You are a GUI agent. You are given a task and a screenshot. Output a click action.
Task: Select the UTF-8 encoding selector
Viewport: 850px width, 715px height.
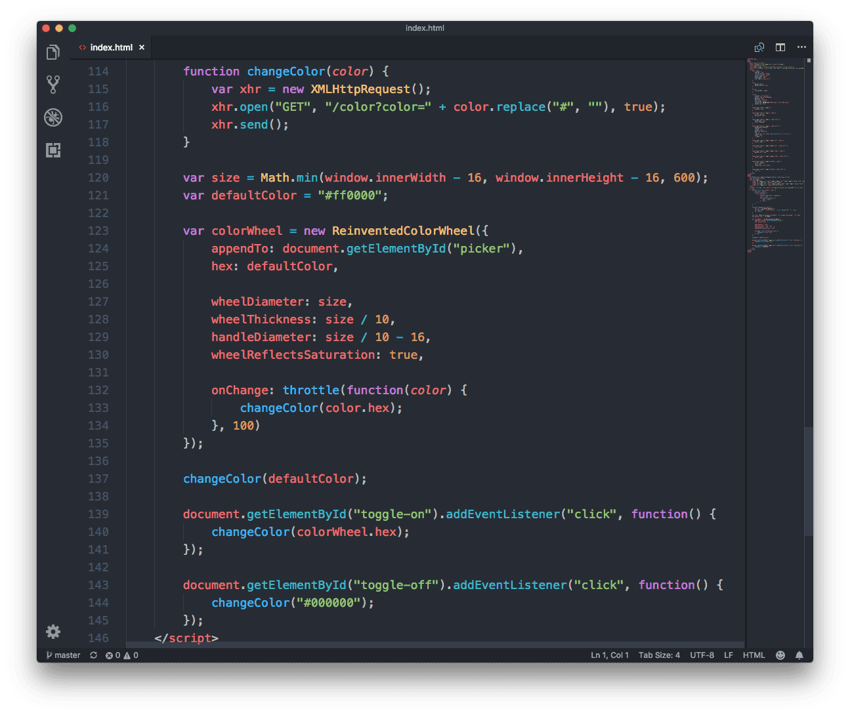click(702, 655)
